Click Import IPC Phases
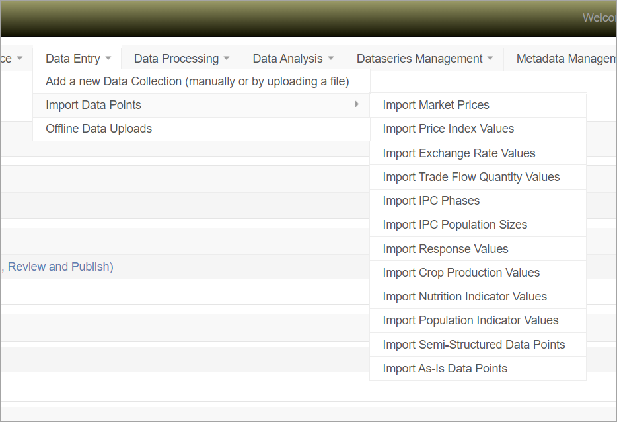 (431, 201)
